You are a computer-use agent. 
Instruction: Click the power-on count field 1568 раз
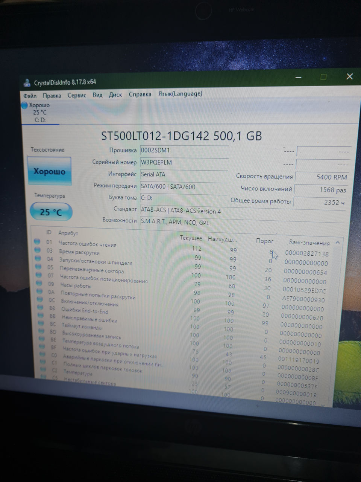[x=321, y=190]
